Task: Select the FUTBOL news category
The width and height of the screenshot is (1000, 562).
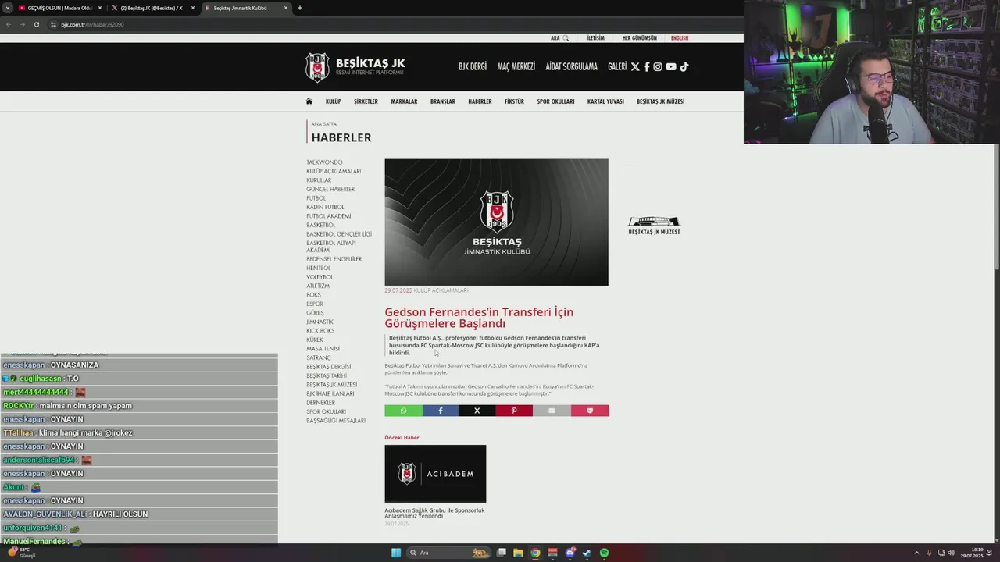Action: click(316, 198)
